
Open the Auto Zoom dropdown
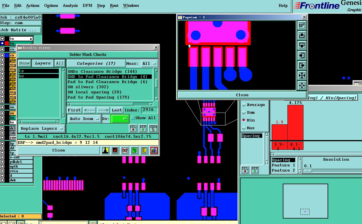pos(84,119)
